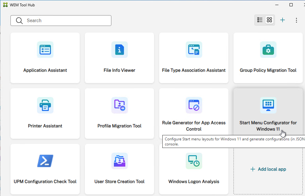Click the WEM Tool Hub title bar logo
Screen dimensions: 305x196
(5, 5)
